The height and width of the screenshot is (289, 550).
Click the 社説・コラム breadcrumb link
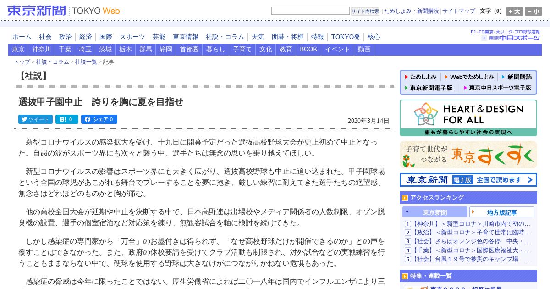tap(53, 62)
